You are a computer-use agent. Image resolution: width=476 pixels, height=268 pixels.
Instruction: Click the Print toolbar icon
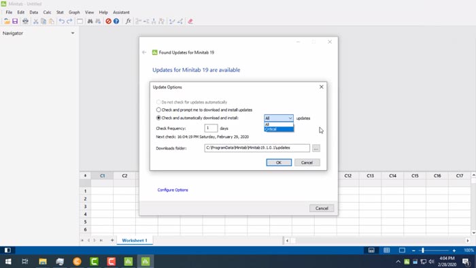tap(26, 21)
